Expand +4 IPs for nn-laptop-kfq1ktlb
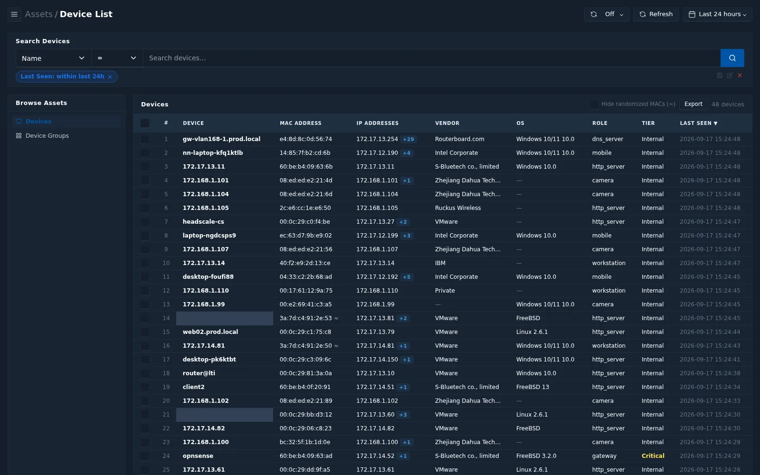 407,153
